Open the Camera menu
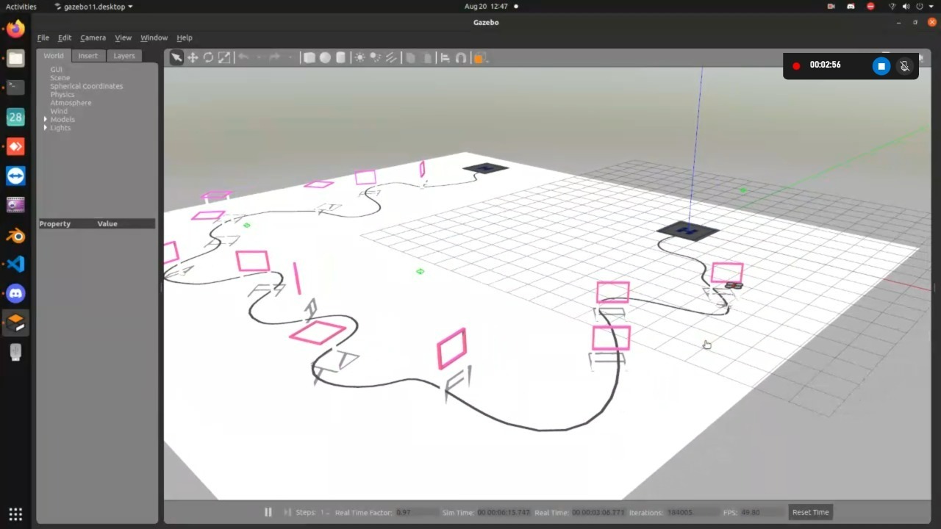Viewport: 941px width, 529px height. [x=93, y=37]
